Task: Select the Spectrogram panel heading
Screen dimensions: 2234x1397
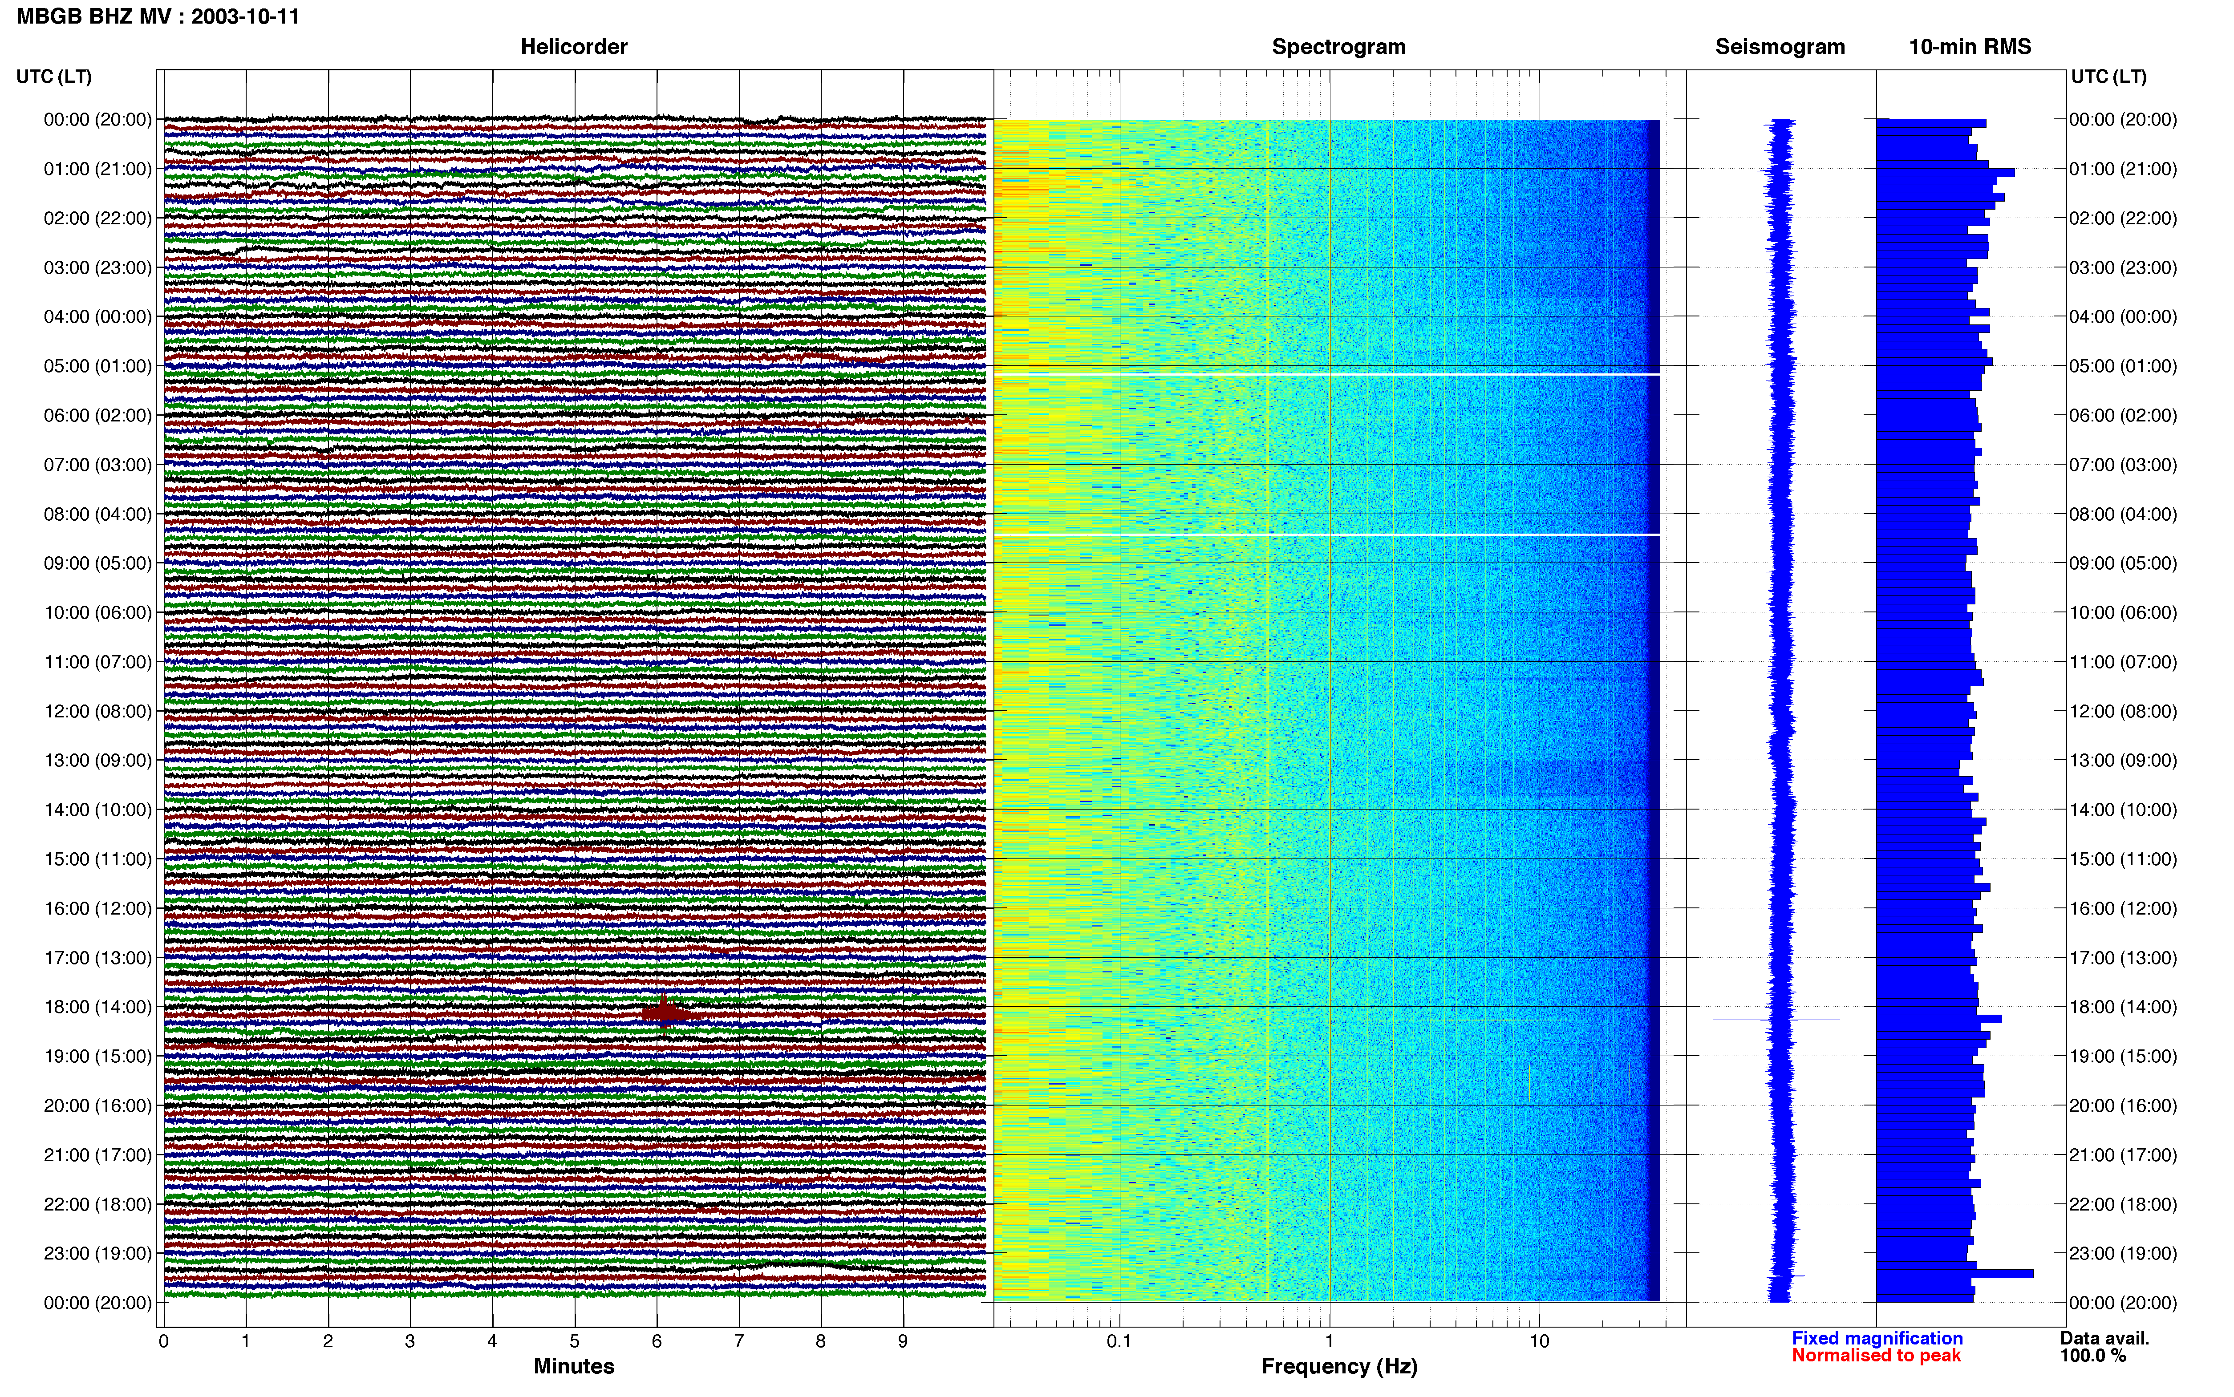Action: pyautogui.click(x=1339, y=47)
